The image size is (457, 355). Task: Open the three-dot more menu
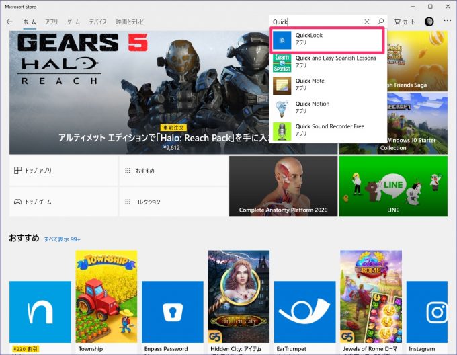click(x=447, y=21)
